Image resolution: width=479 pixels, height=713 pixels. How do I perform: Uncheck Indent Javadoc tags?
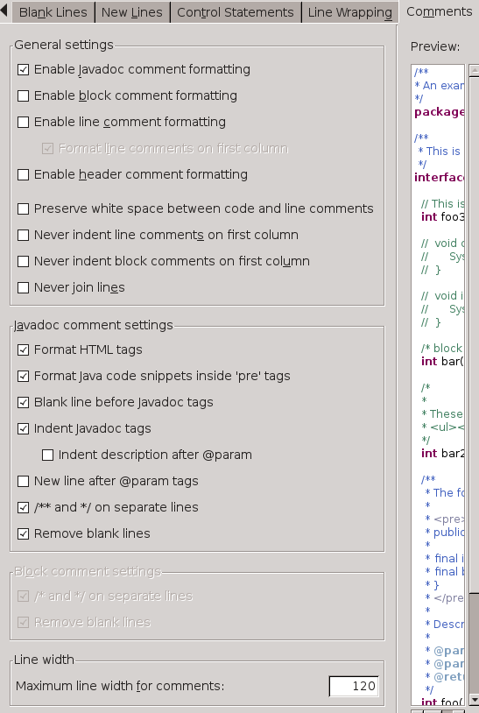(23, 429)
